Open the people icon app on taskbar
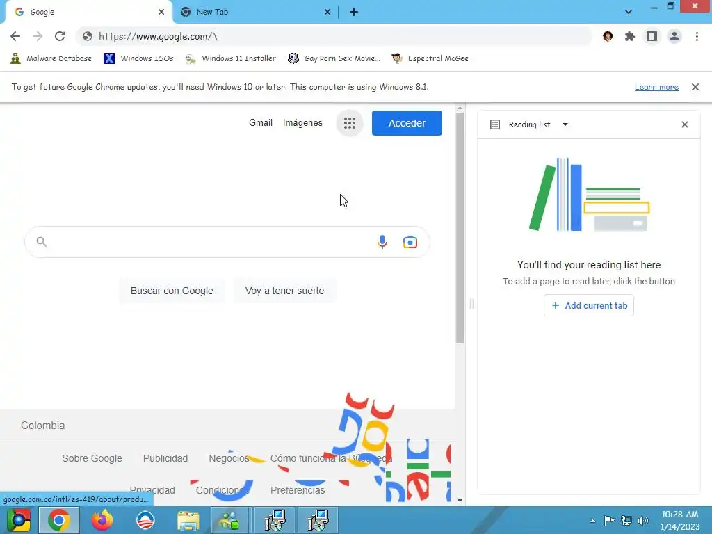Screen dimensions: 712x534 231,520
